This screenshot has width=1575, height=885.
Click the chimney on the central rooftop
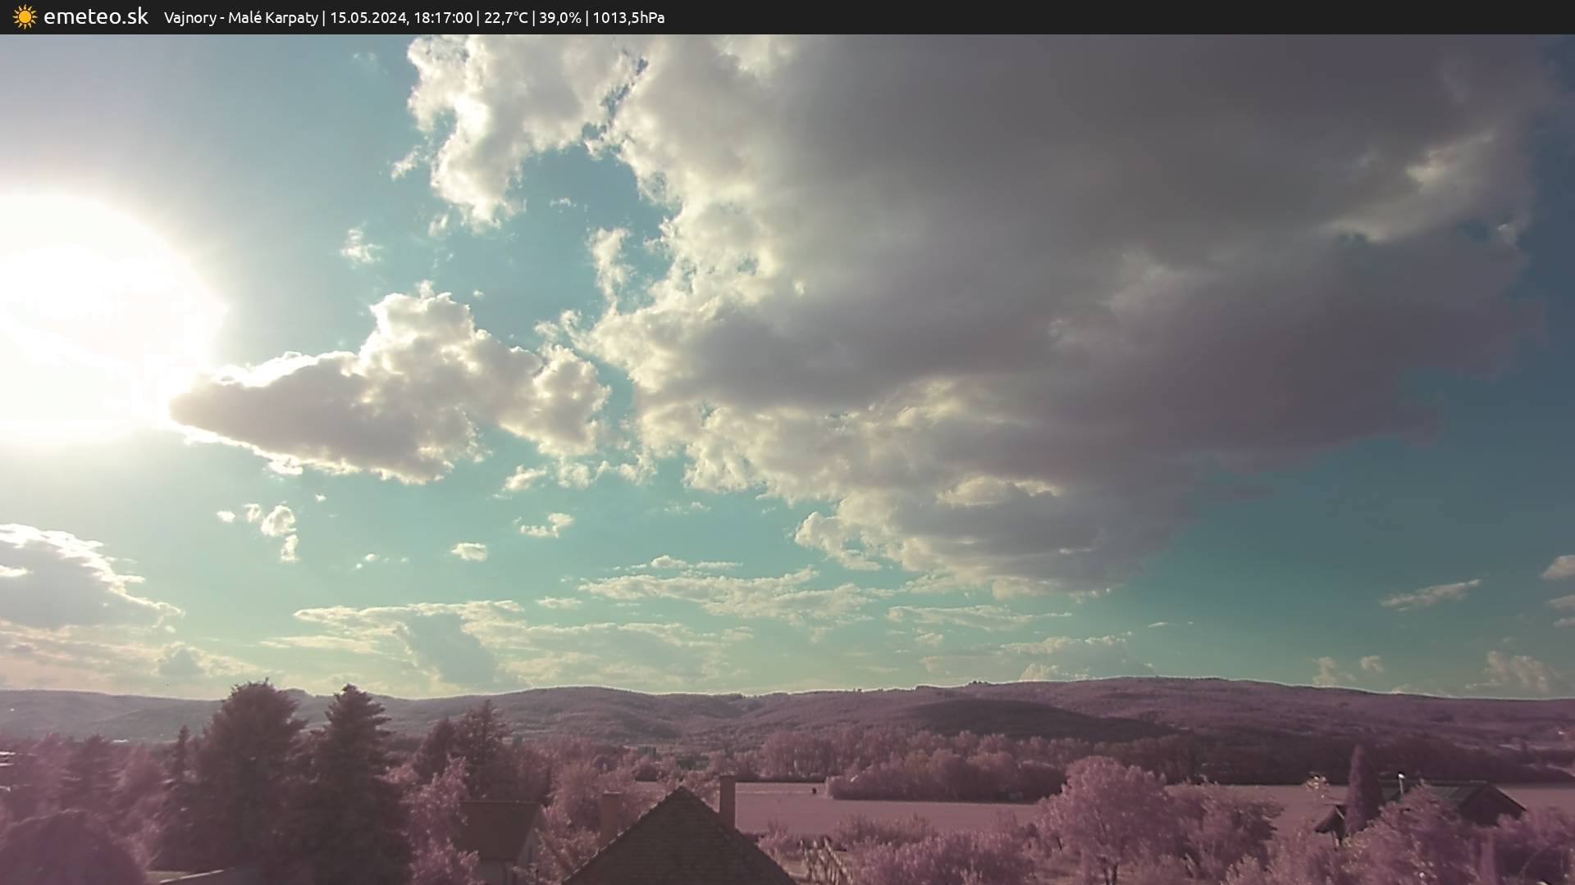[727, 800]
